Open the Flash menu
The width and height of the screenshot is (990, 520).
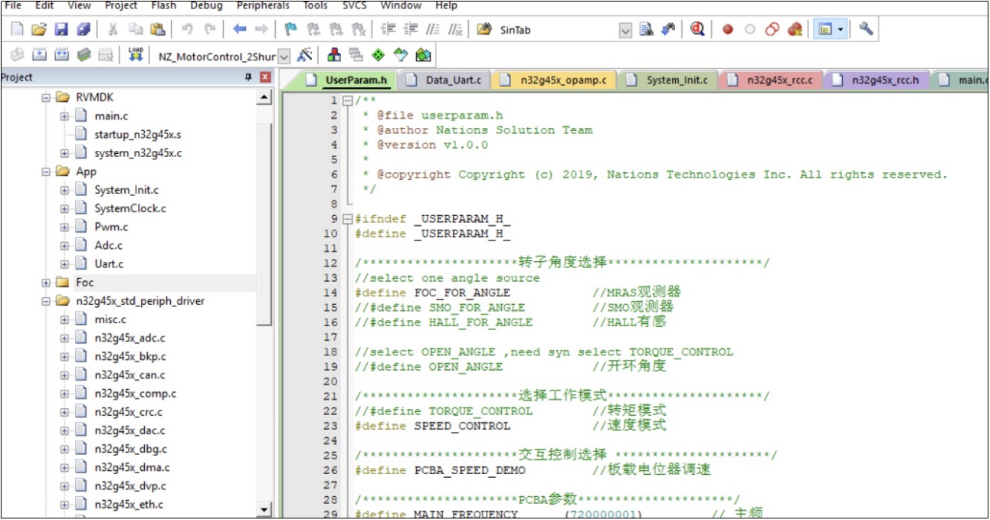[x=163, y=5]
